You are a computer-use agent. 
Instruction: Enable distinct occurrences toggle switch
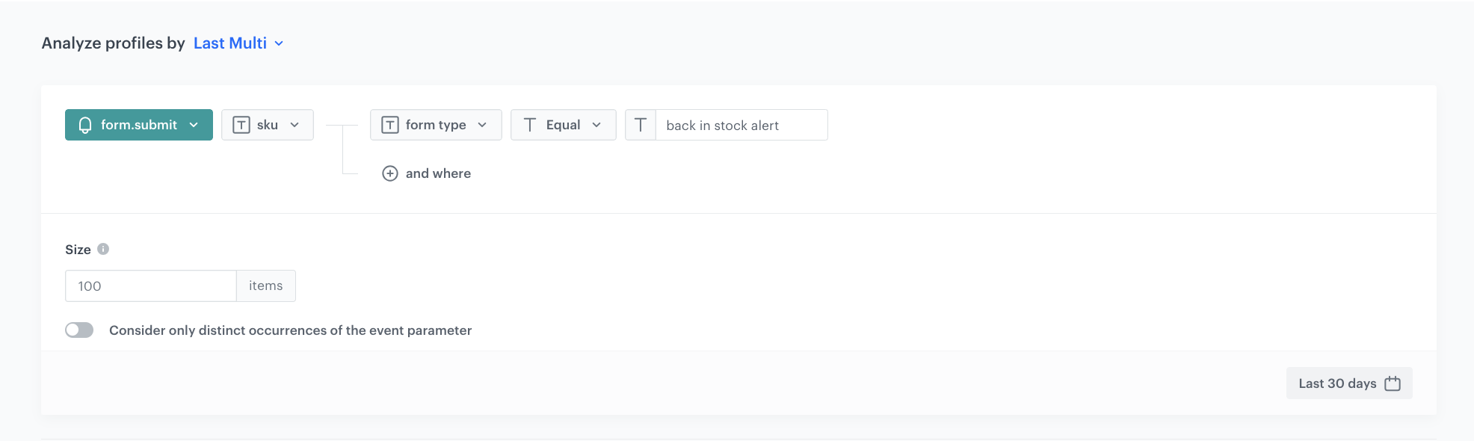tap(79, 330)
